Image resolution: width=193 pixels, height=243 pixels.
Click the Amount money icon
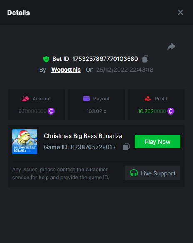tap(25, 98)
